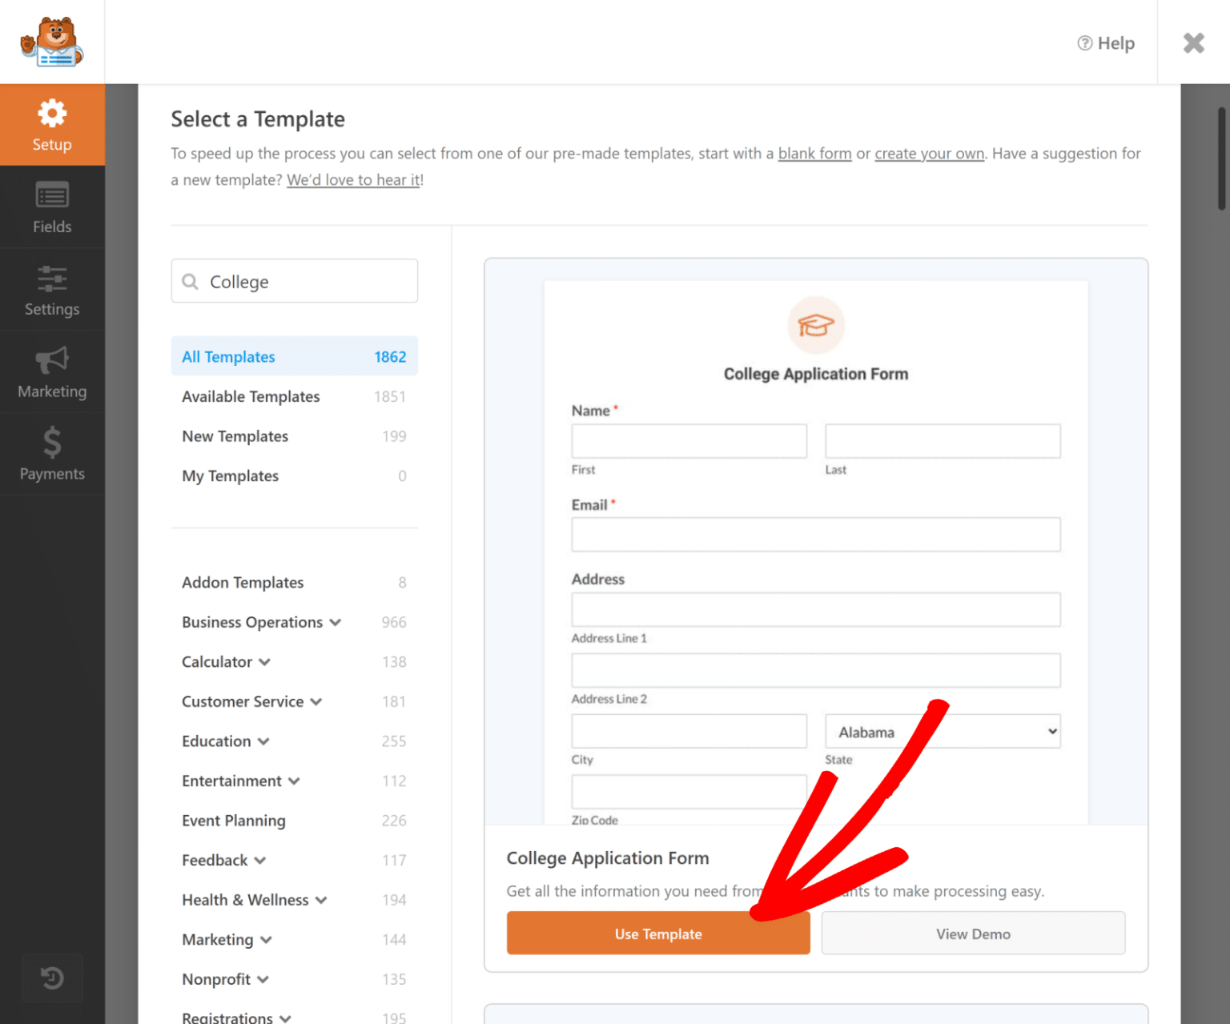Open the Alabama state dropdown
This screenshot has height=1024, width=1230.
pyautogui.click(x=942, y=731)
